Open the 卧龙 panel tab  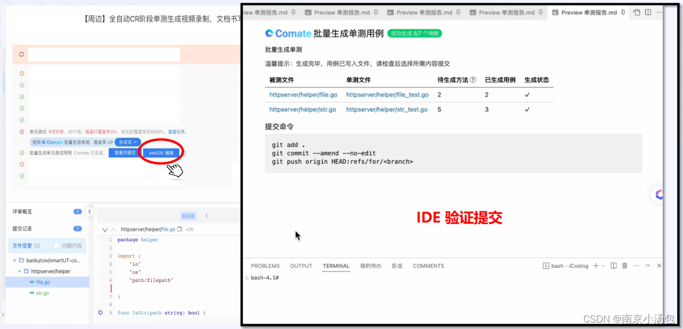coord(397,266)
